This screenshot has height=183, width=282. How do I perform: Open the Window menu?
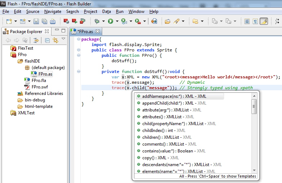point(136,12)
